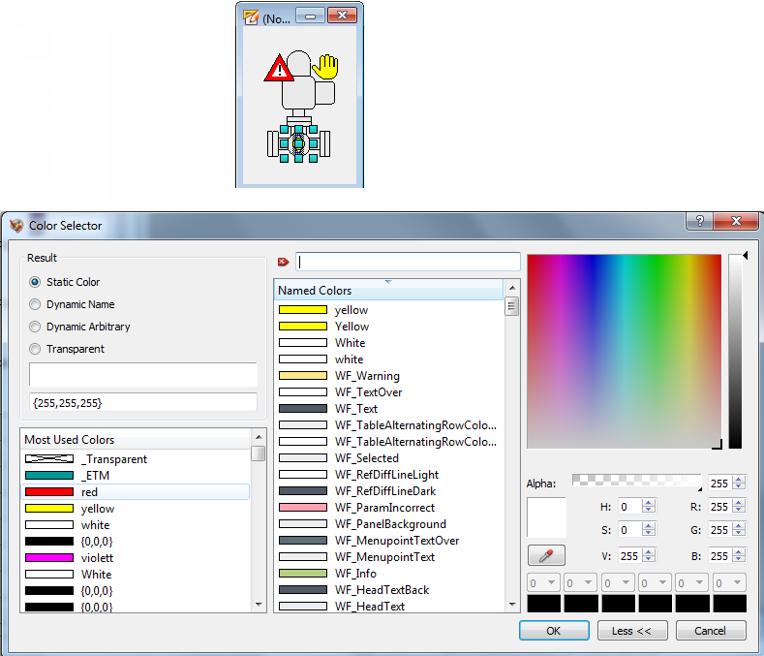The width and height of the screenshot is (764, 656).
Task: Select WF_Warning in Named Colors list
Action: pos(367,376)
